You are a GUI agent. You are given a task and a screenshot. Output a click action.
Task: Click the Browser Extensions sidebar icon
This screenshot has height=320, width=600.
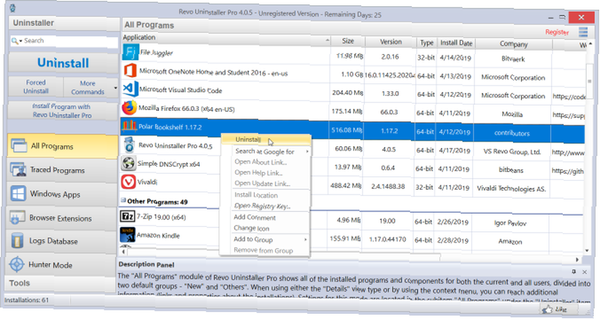[x=17, y=218]
